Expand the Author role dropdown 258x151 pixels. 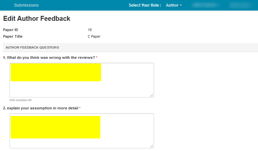click(174, 5)
